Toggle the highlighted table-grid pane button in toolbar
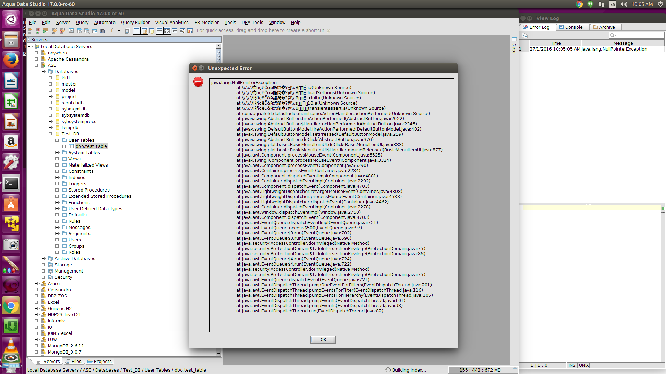Viewport: 666px width, 374px height. tap(159, 31)
